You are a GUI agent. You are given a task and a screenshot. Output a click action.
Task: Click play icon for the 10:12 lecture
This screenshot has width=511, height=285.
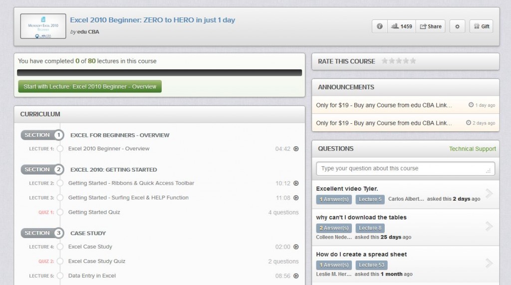296,183
